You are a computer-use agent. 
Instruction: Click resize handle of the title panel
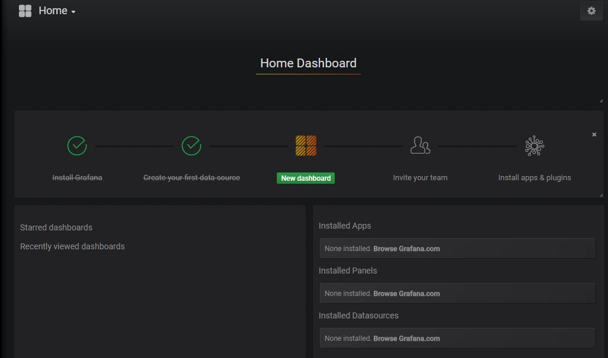pyautogui.click(x=601, y=101)
